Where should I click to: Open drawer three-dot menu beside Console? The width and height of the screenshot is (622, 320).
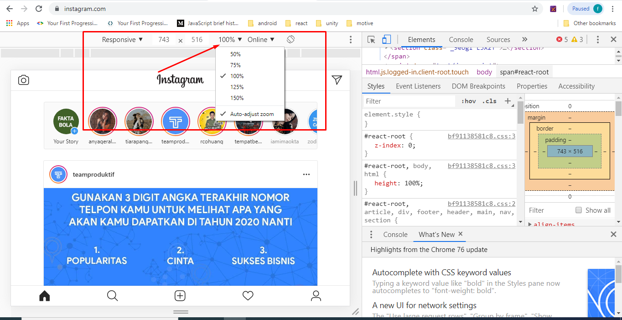click(371, 234)
